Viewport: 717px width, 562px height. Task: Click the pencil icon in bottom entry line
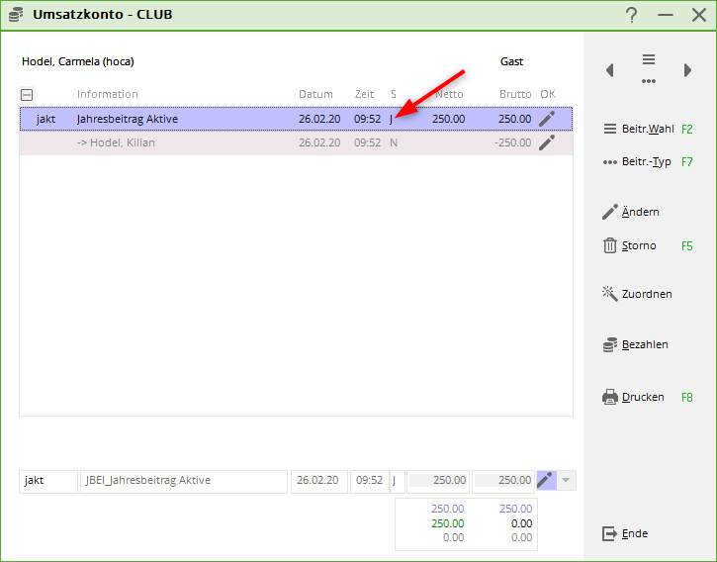coord(545,480)
